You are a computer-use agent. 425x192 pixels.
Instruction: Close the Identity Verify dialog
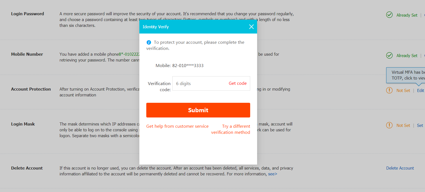pyautogui.click(x=251, y=27)
